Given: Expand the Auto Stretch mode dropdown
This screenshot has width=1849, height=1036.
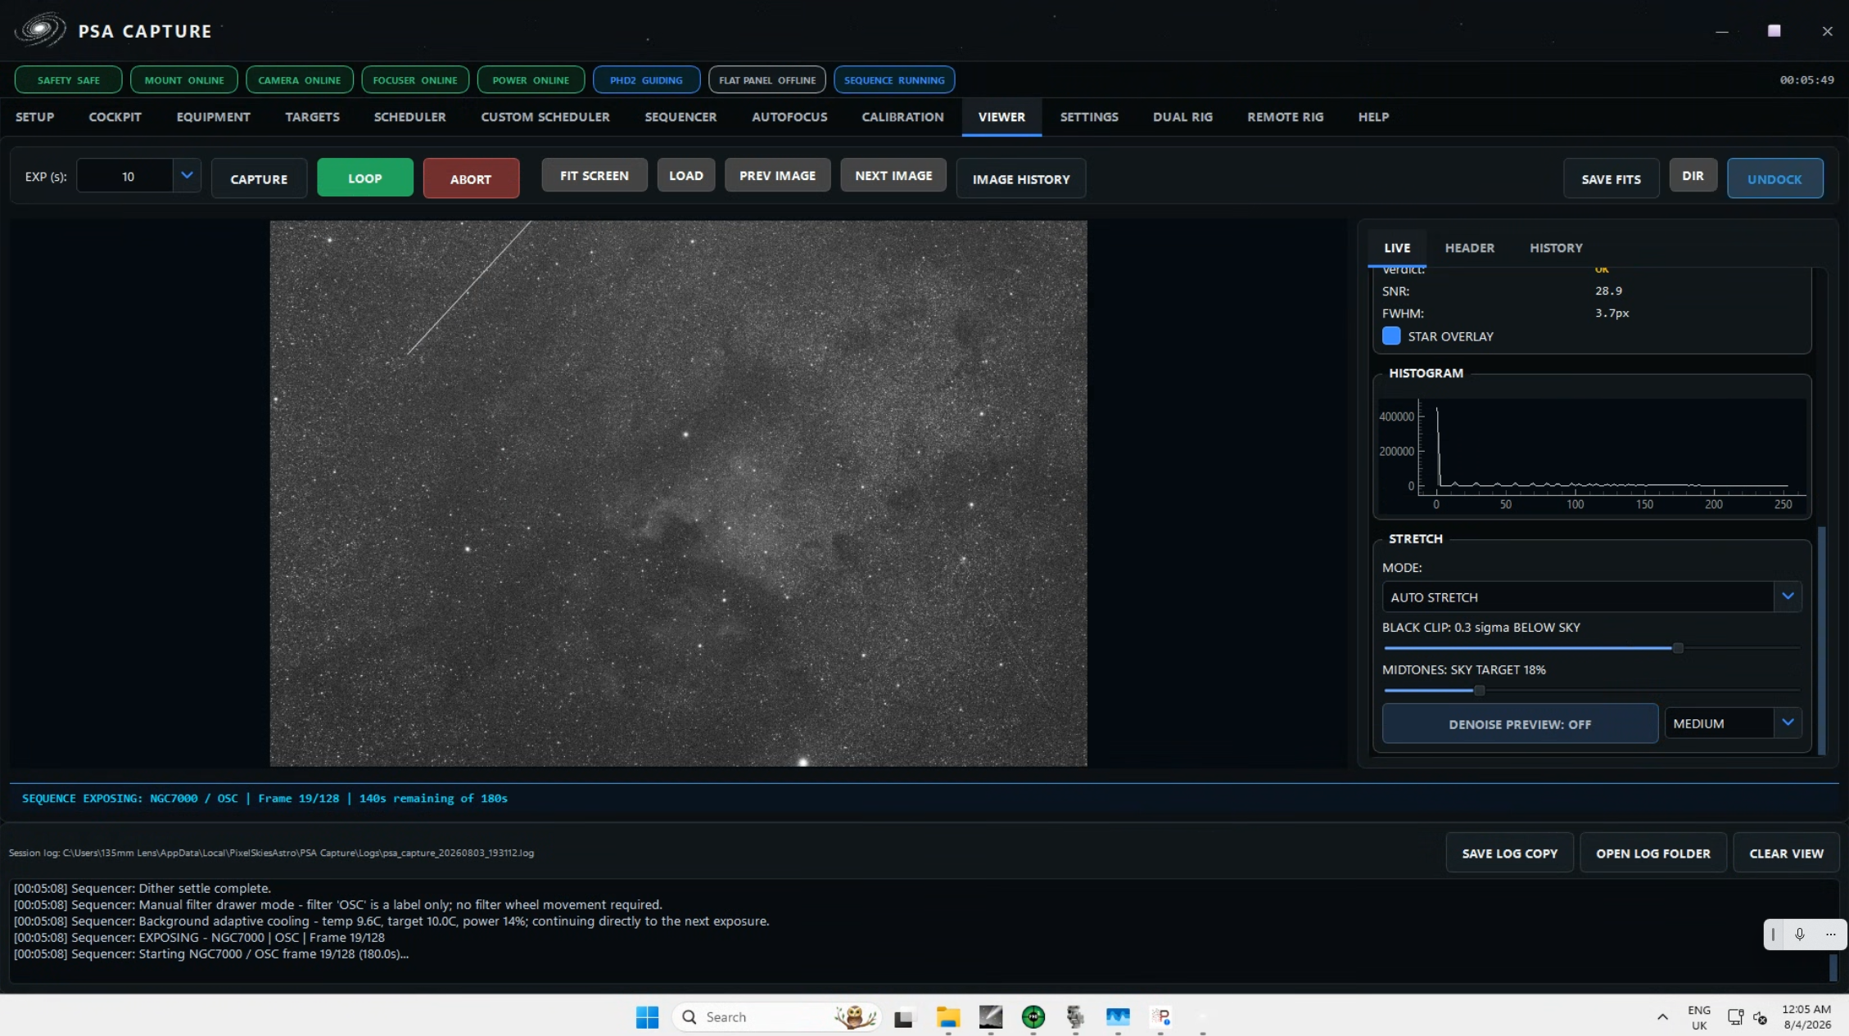Looking at the screenshot, I should pyautogui.click(x=1788, y=597).
